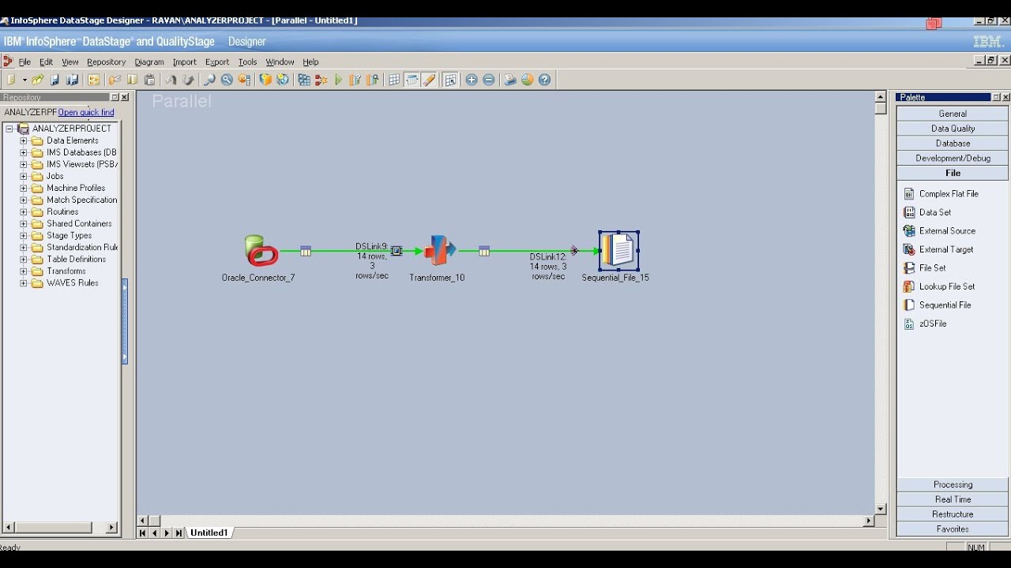Expand the General palette group
The width and height of the screenshot is (1011, 568).
(953, 114)
